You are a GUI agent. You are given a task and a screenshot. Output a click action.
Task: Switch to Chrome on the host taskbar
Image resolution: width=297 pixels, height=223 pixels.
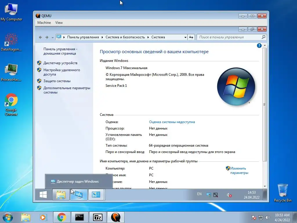click(62, 217)
